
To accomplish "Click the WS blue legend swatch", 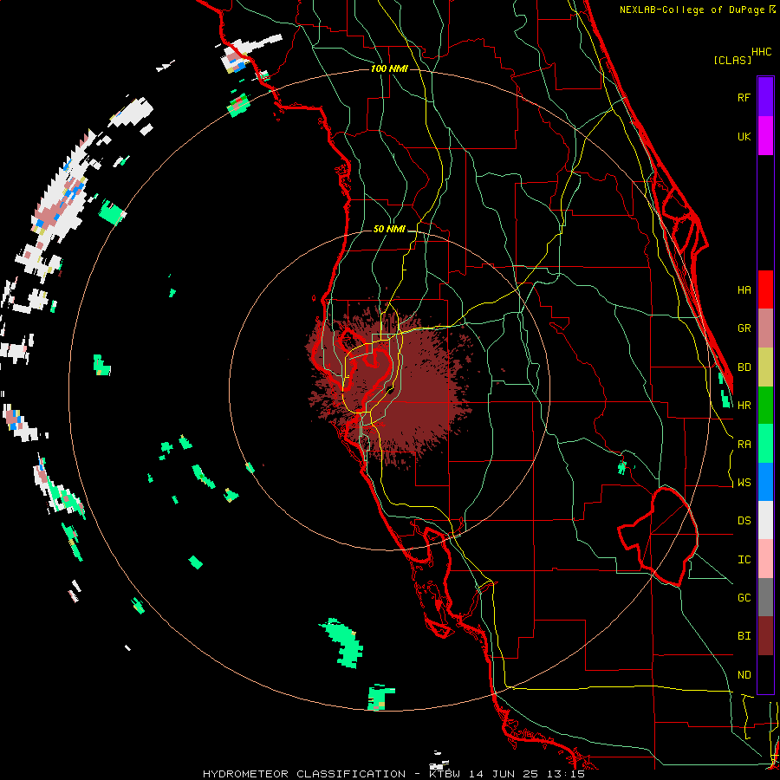I will pos(765,482).
